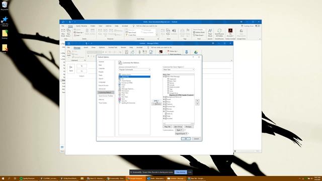
Task: Select Permission command in list
Action: tap(134, 90)
